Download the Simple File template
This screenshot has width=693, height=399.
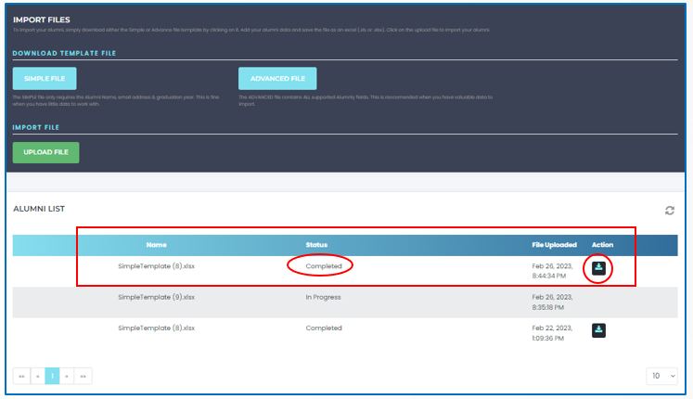(x=45, y=79)
